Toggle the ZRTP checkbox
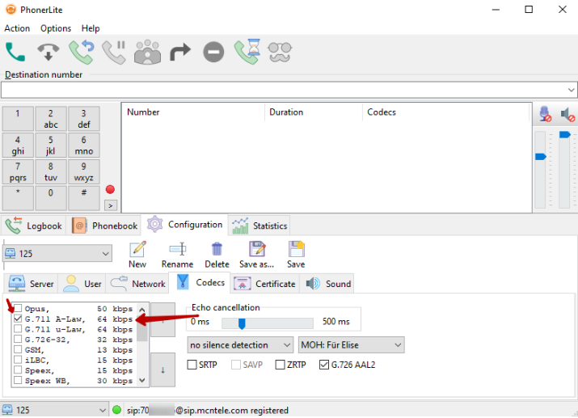 pos(281,365)
